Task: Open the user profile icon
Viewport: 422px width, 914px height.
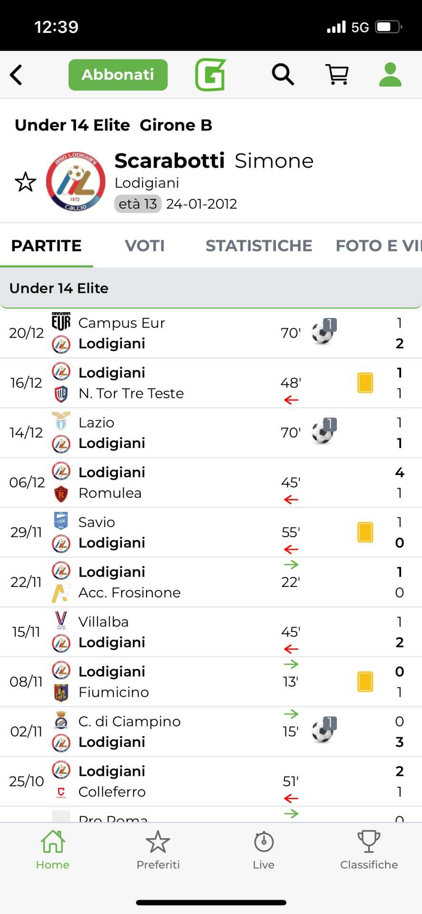Action: (390, 75)
